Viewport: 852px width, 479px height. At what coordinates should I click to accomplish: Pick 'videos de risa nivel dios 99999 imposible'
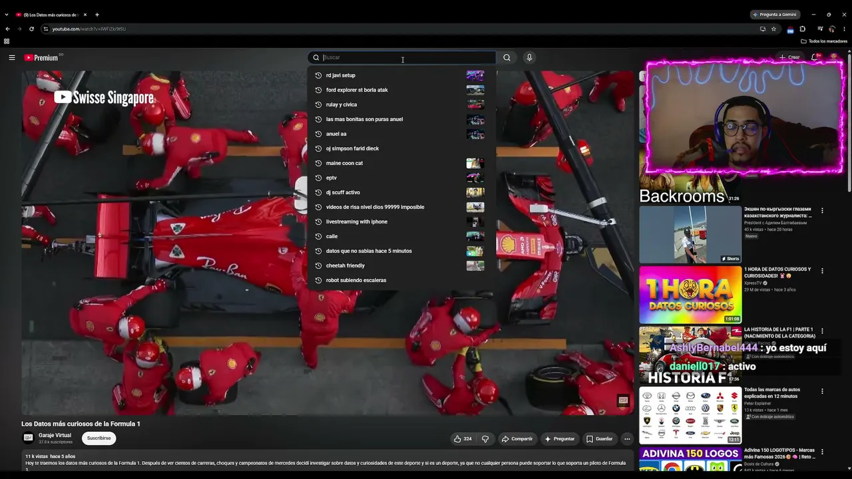tap(401, 207)
